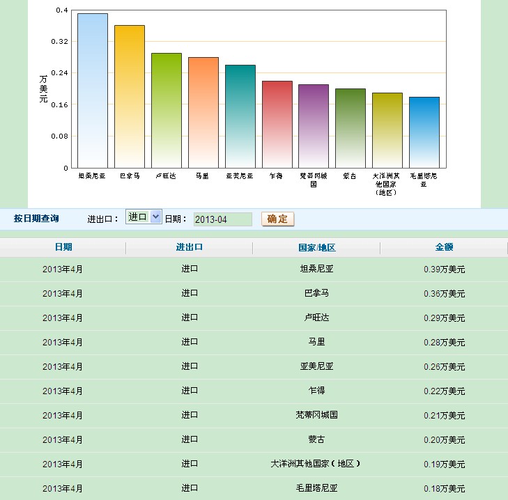Image resolution: width=508 pixels, height=500 pixels.
Task: Click the 马里 orange bar
Action: click(x=203, y=113)
